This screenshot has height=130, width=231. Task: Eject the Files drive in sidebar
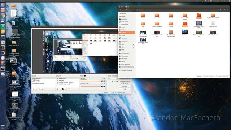tap(134, 44)
